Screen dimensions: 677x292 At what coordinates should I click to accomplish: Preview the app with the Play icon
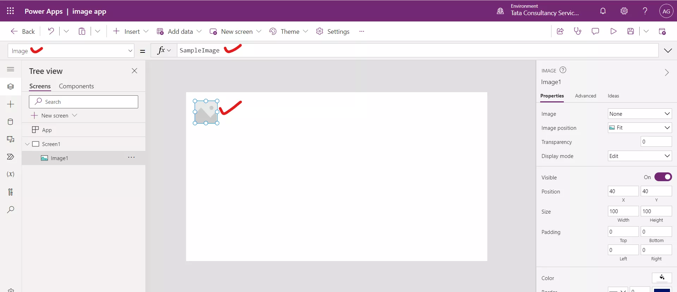(x=613, y=31)
